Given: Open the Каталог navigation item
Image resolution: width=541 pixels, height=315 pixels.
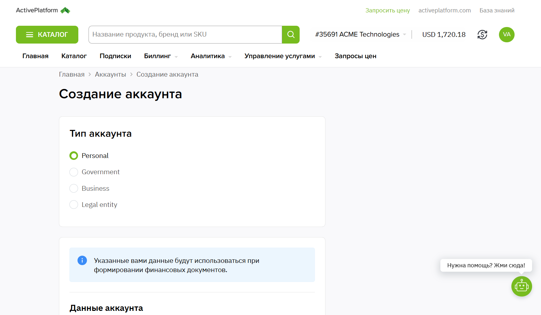Looking at the screenshot, I should (74, 56).
